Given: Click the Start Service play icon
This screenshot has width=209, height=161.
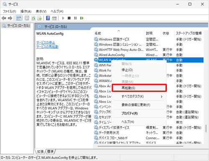Looking at the screenshot, I should point(63,18).
